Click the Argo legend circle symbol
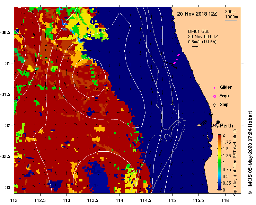The width and height of the screenshot is (256, 205). click(214, 96)
